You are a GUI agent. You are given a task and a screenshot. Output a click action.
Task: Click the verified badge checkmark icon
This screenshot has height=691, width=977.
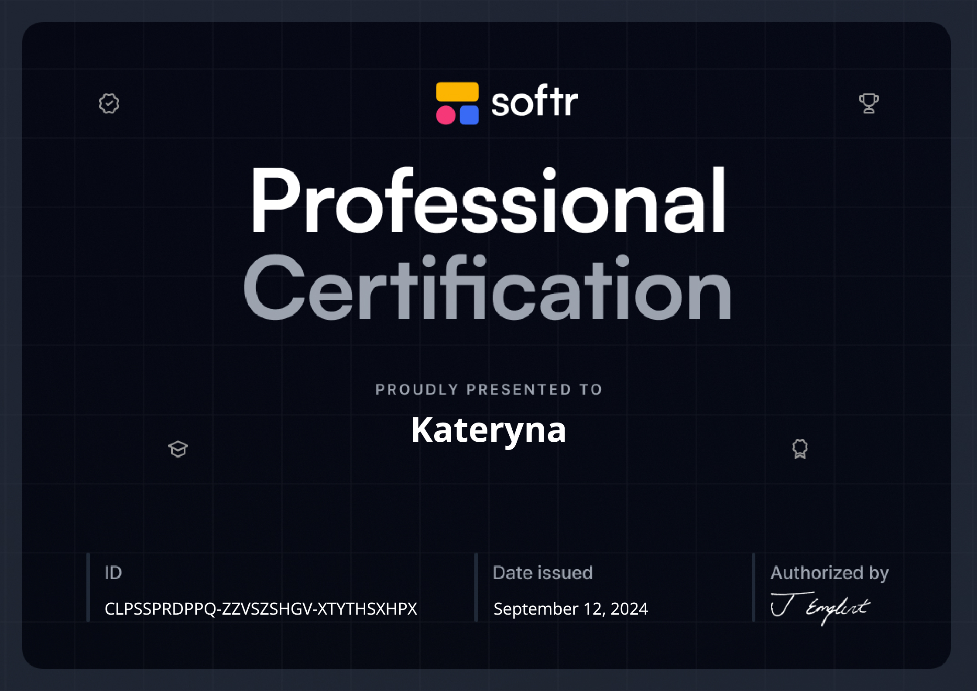[x=109, y=104]
